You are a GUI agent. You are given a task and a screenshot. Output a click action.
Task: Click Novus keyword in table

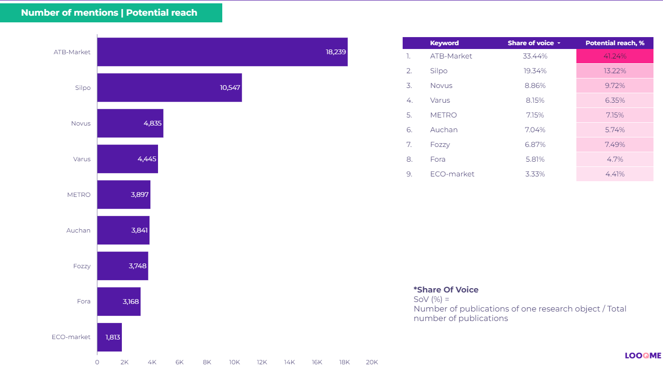(441, 86)
